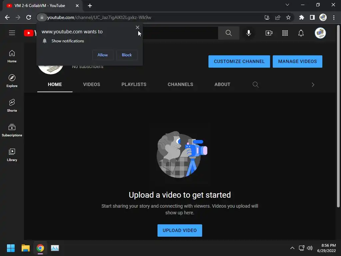This screenshot has height=256, width=341.
Task: Open YouTube notifications bell
Action: click(x=301, y=33)
